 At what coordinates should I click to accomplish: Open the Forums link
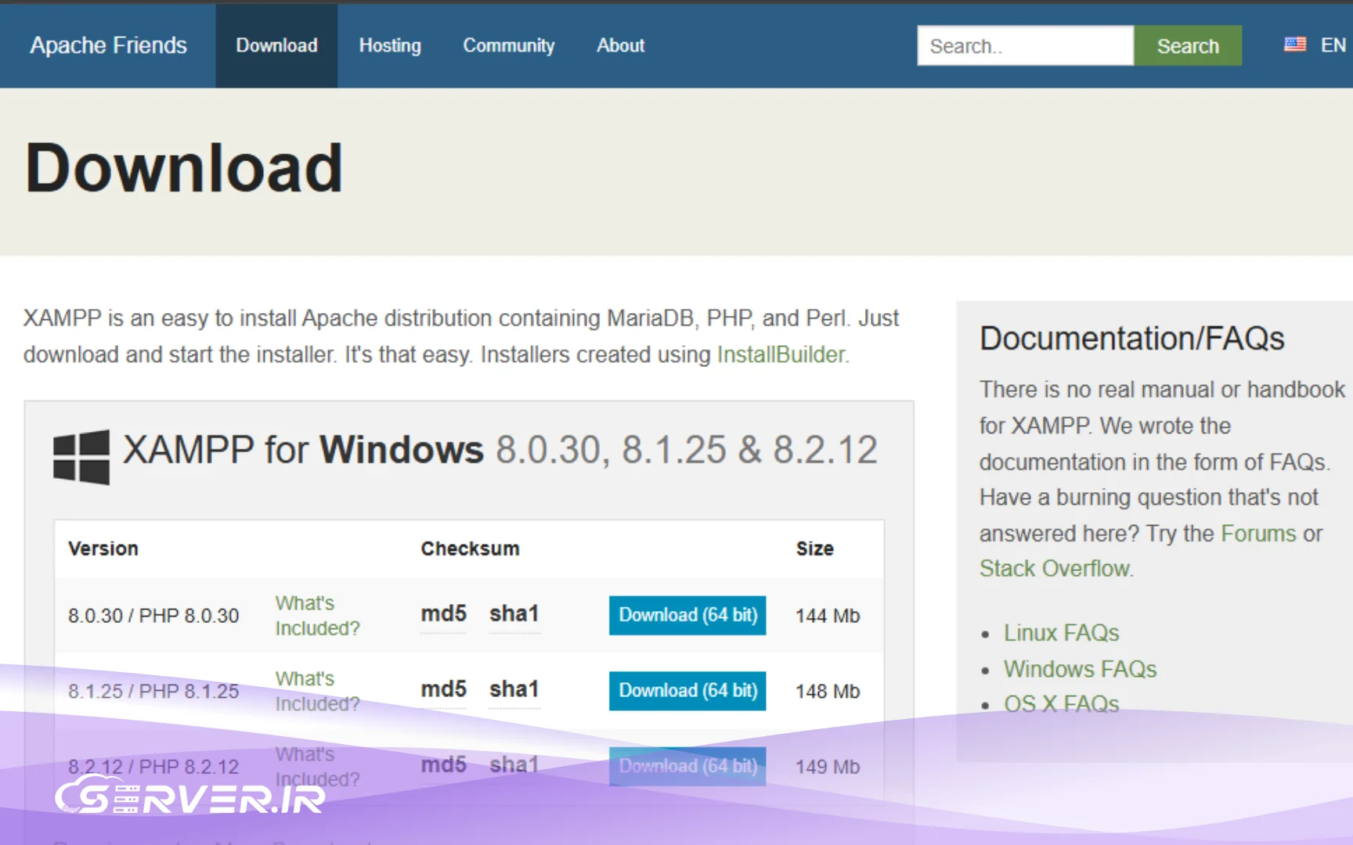tap(1259, 534)
